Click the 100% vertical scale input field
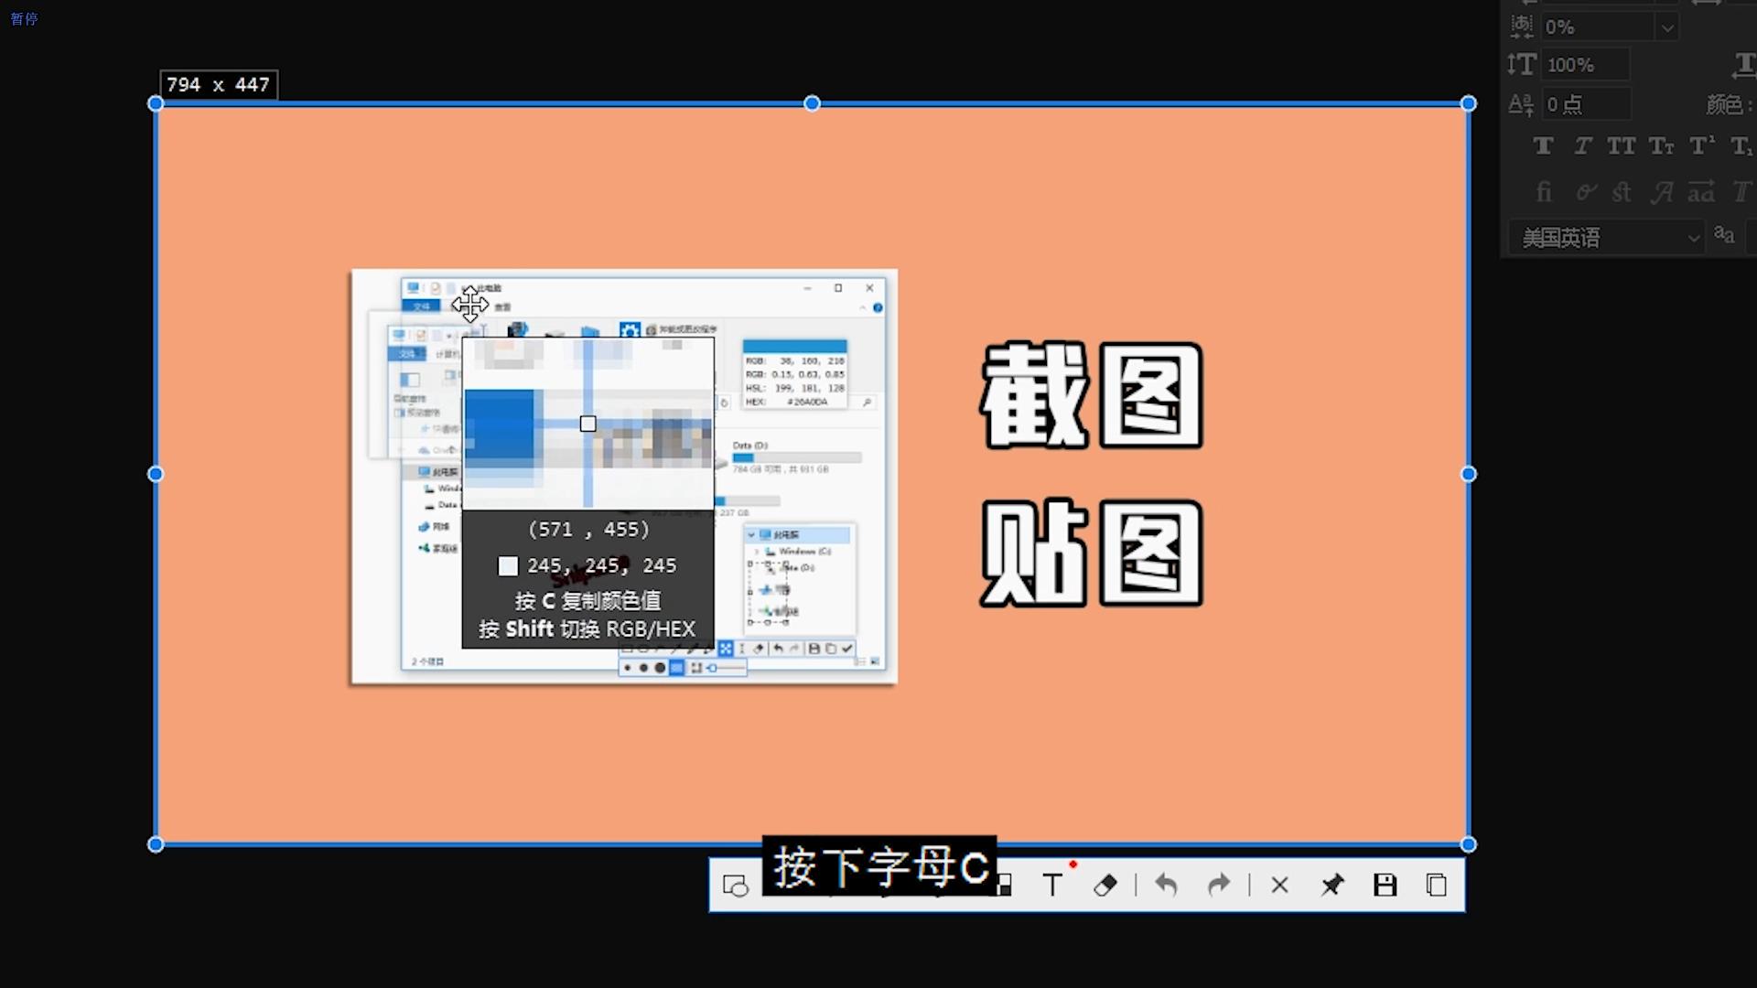This screenshot has width=1757, height=988. click(x=1586, y=64)
